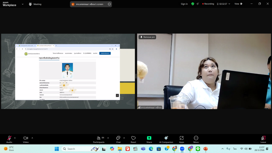Open shared screen options ellipsis

pyautogui.click(x=109, y=4)
